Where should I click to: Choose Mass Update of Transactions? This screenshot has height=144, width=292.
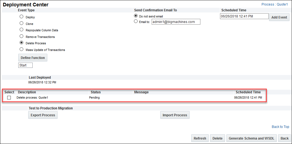coord(21,49)
